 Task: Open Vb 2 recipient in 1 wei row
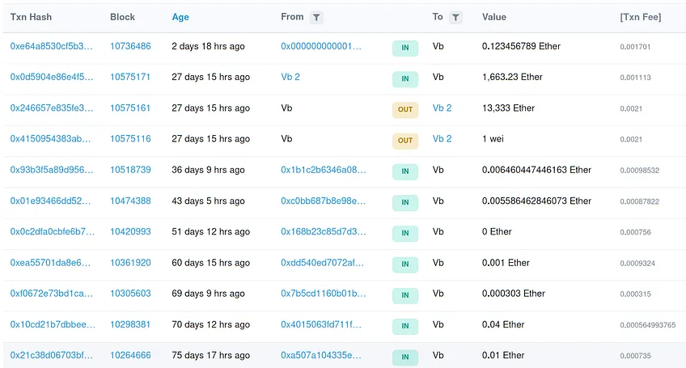point(442,139)
